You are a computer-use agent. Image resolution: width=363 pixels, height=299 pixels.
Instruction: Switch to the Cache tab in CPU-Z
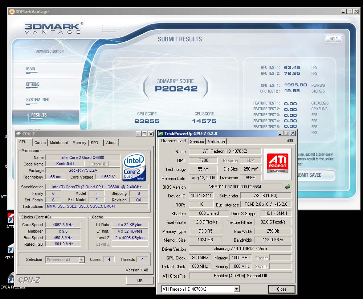tap(40, 143)
